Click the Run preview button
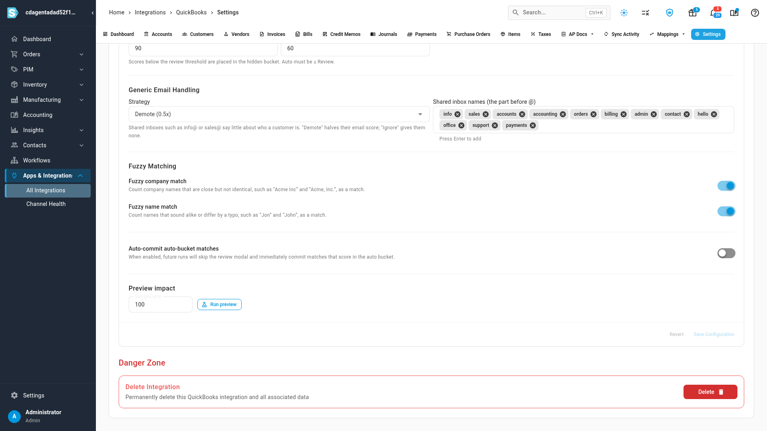 219,304
